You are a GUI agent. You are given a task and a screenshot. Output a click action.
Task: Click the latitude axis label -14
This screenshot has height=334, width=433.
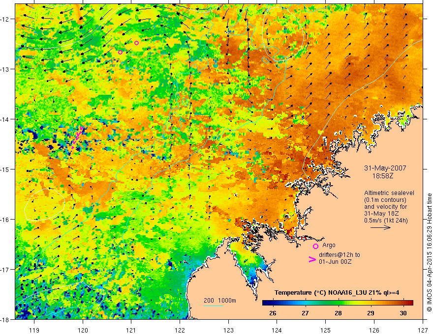[x=5, y=119]
